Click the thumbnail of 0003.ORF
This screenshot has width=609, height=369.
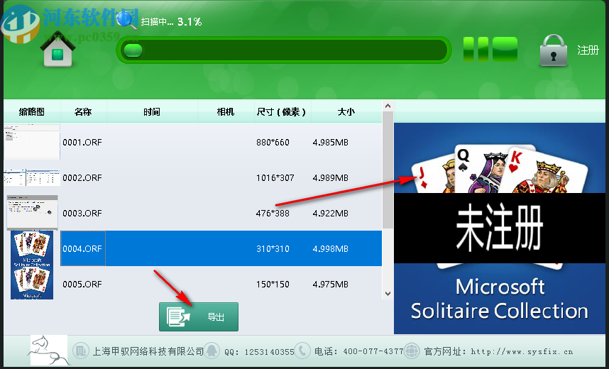pyautogui.click(x=32, y=213)
